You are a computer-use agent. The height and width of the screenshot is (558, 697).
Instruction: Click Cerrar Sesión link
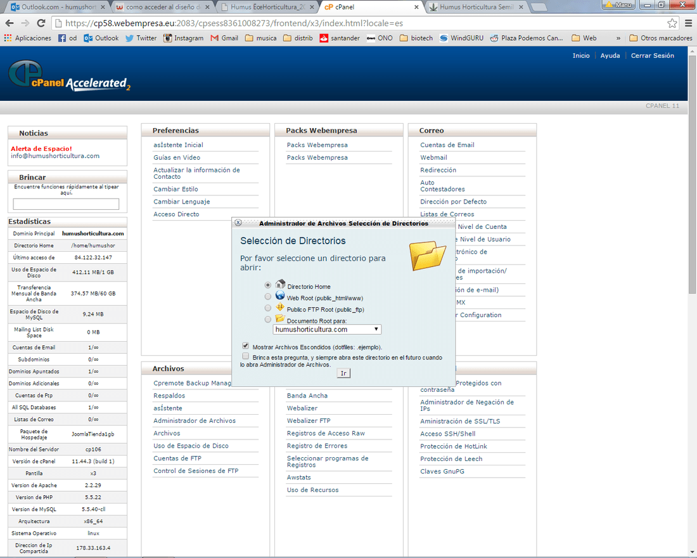653,55
